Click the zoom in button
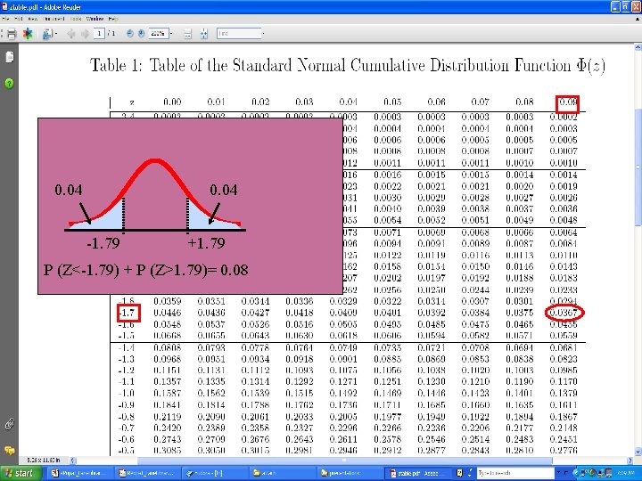The width and height of the screenshot is (642, 481). [x=141, y=34]
